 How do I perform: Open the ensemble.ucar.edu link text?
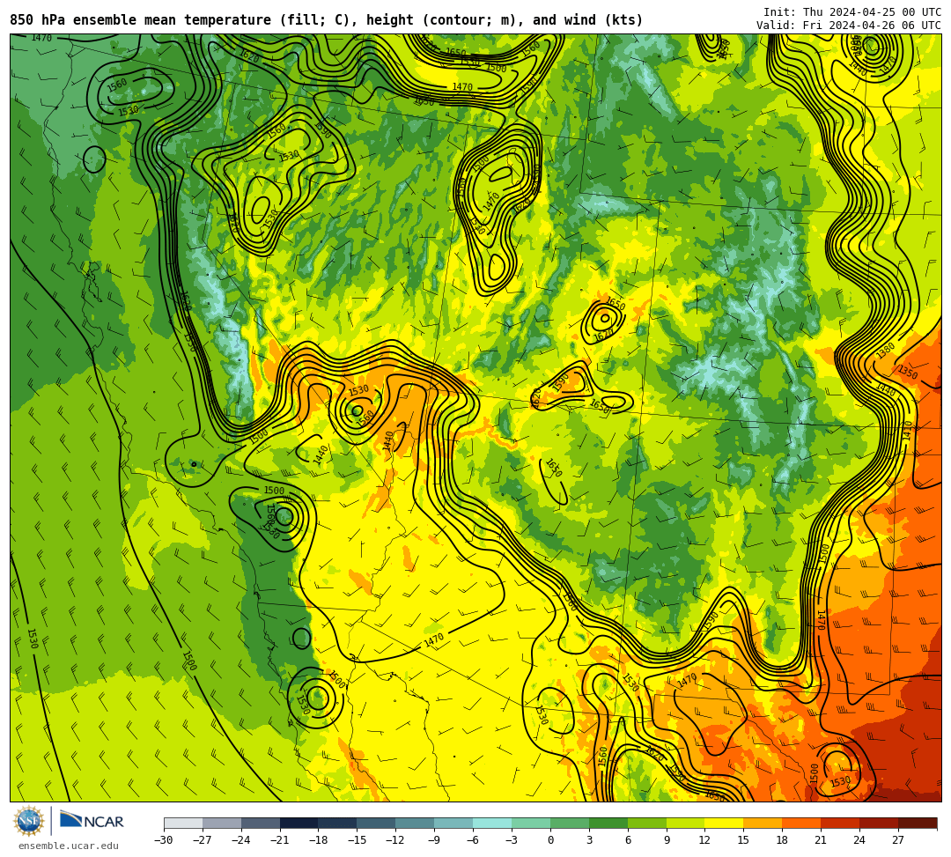click(x=69, y=846)
